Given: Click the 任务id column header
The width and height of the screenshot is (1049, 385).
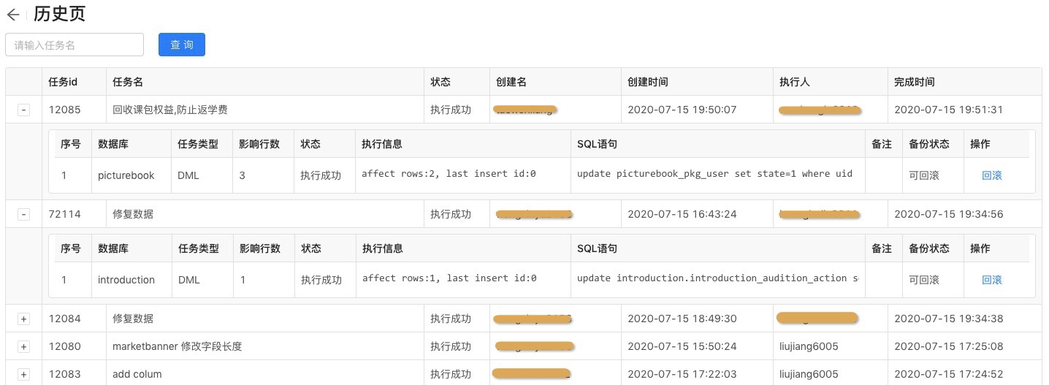Looking at the screenshot, I should pos(63,82).
